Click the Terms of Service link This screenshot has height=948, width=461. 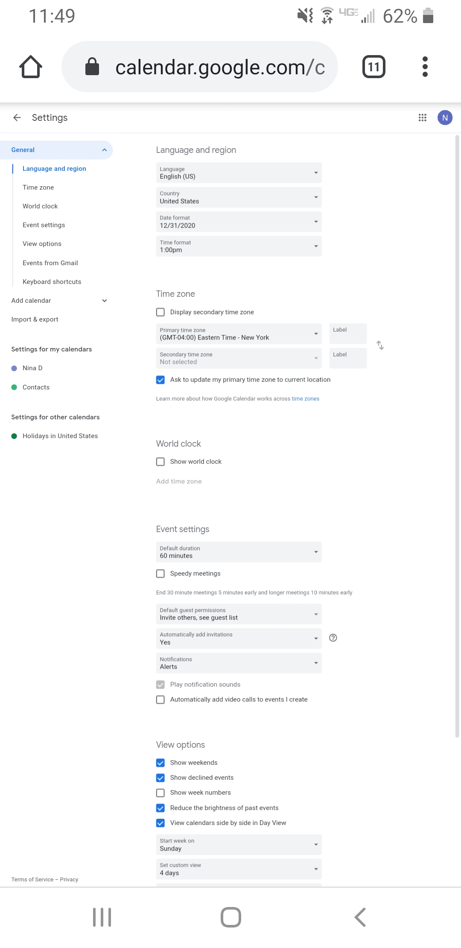[32, 879]
